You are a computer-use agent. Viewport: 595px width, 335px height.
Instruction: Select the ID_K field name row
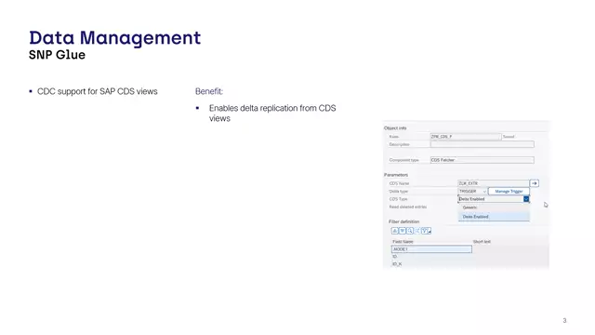pyautogui.click(x=431, y=264)
